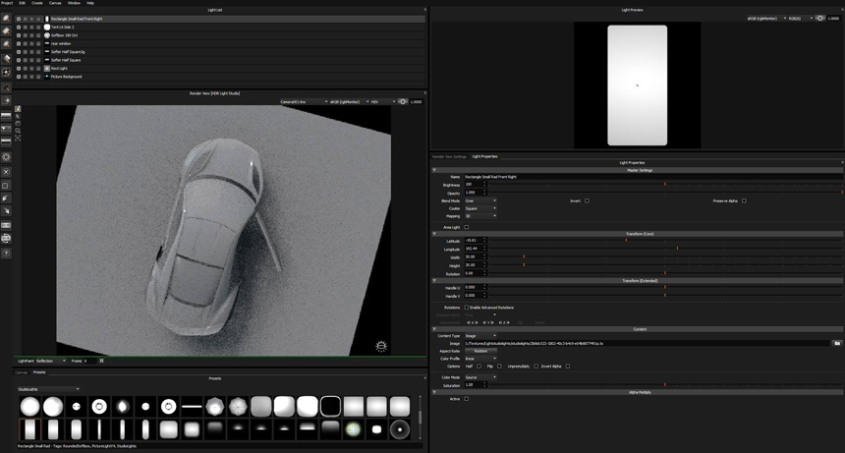
Task: Toggle visibility of Rectangle Small Rad Front Right
Action: click(19, 19)
